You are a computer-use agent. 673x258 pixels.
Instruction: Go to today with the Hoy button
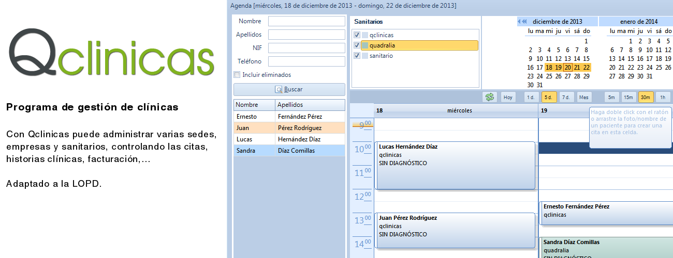click(508, 97)
